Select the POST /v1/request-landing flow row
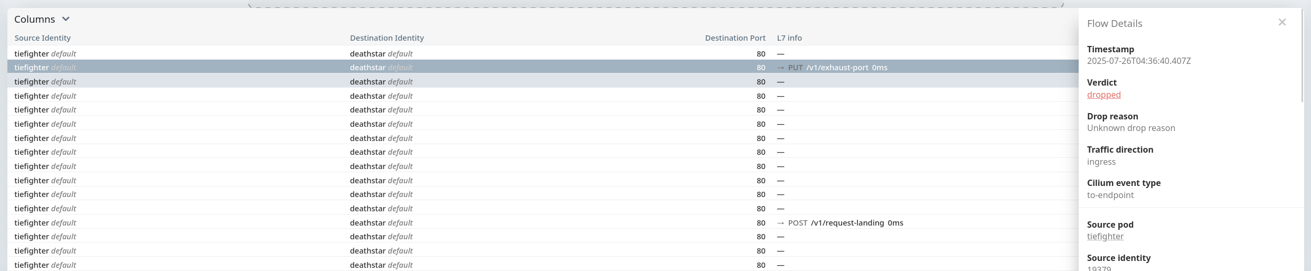The height and width of the screenshot is (271, 1311). (543, 222)
